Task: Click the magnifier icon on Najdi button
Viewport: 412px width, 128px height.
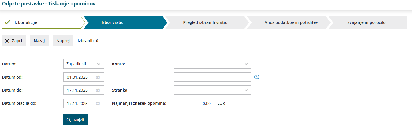Action: (x=69, y=120)
